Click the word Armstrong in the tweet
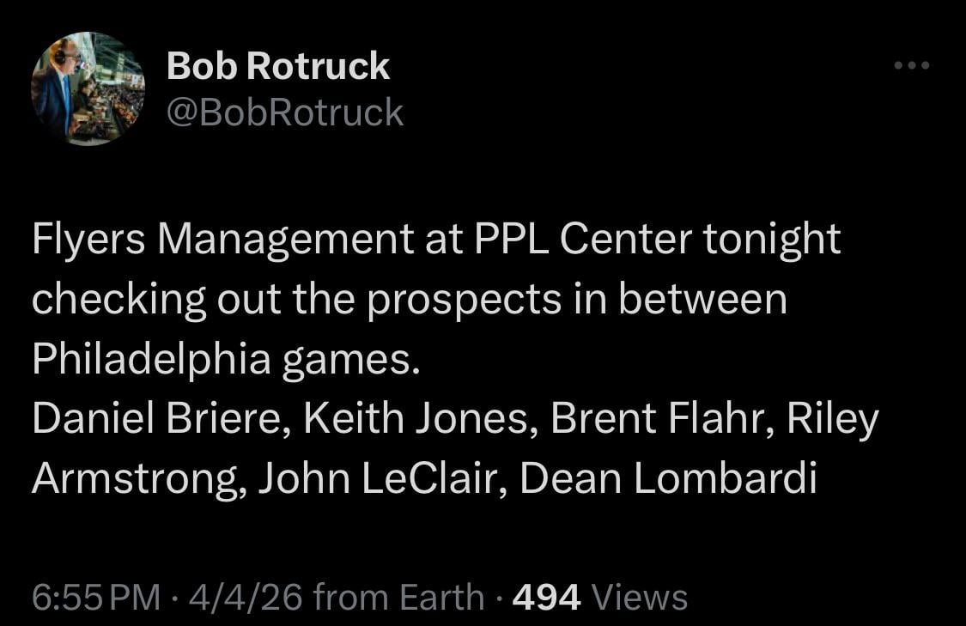 pyautogui.click(x=135, y=480)
